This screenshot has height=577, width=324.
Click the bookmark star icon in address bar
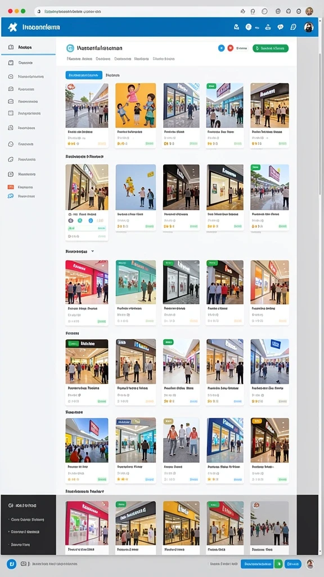point(242,11)
